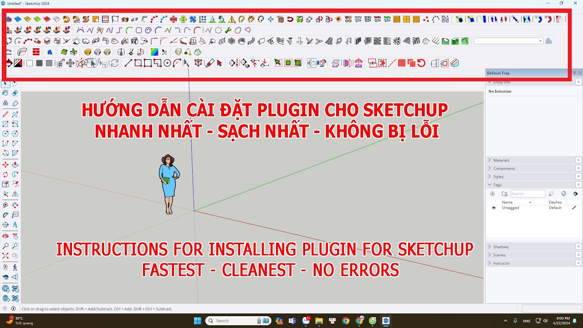This screenshot has width=583, height=328.
Task: Click the Dashes column header
Action: coord(555,202)
